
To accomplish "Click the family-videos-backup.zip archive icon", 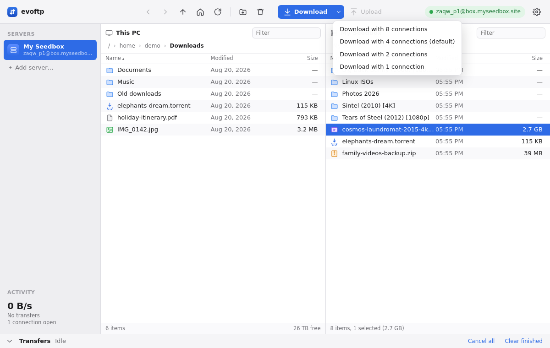I will click(x=334, y=153).
